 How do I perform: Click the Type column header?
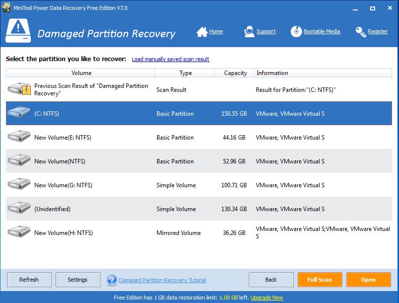[x=185, y=73]
